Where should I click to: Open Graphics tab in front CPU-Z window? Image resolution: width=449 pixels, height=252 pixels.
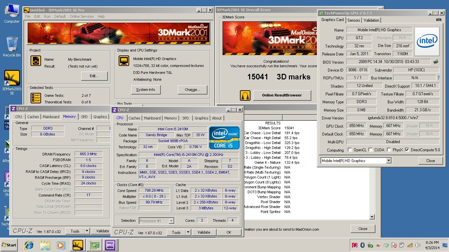coord(201,118)
